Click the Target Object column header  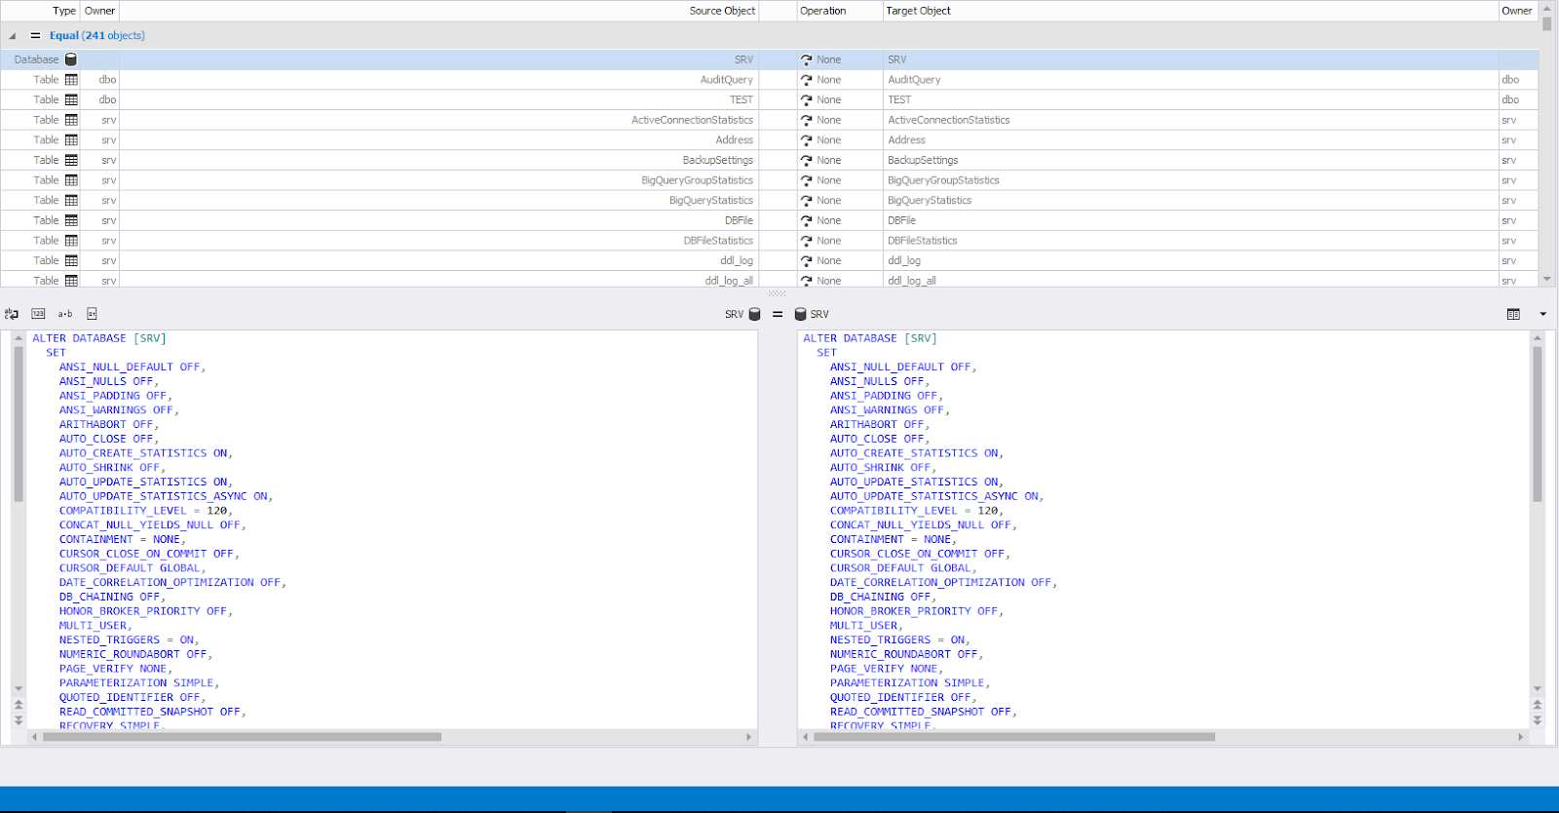918,11
